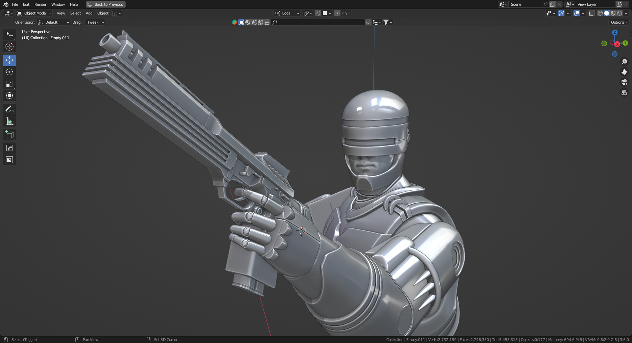Viewport: 632px width, 343px height.
Task: Activate the 3D Cursor tool
Action: click(x=9, y=47)
